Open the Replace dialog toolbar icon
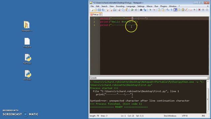Screen dimensions: 211x119 [x=145, y=10]
